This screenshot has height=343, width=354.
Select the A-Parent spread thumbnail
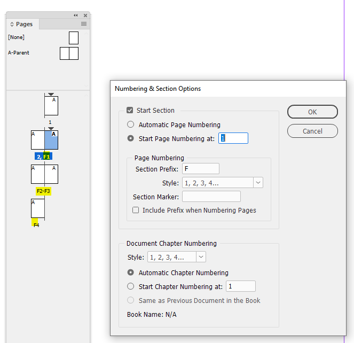69,53
